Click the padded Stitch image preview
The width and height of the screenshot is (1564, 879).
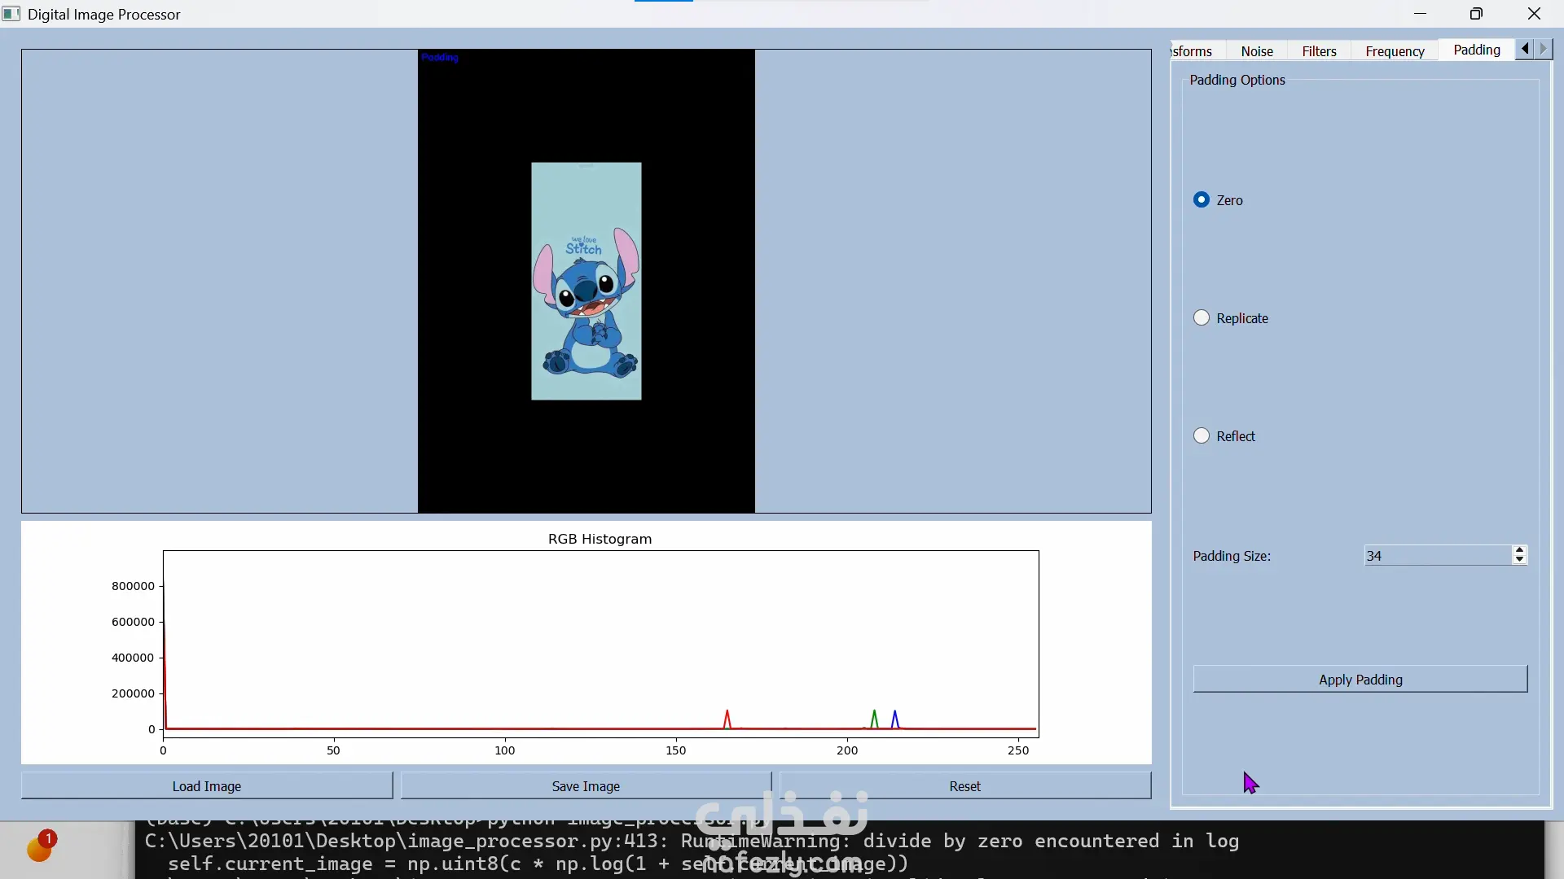[586, 281]
